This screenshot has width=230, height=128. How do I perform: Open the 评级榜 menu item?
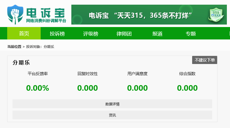coord(91,34)
